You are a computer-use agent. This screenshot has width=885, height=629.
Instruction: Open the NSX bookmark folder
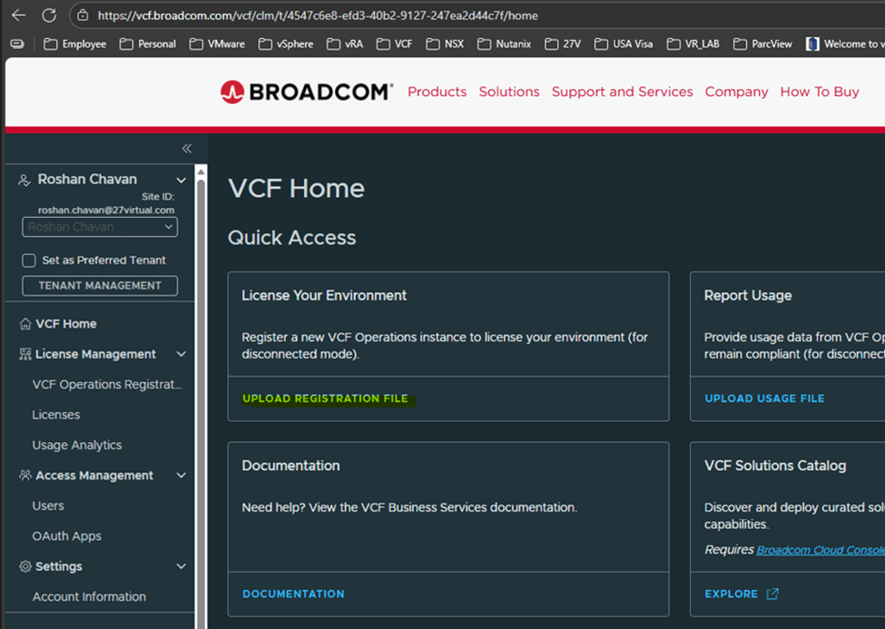(445, 44)
